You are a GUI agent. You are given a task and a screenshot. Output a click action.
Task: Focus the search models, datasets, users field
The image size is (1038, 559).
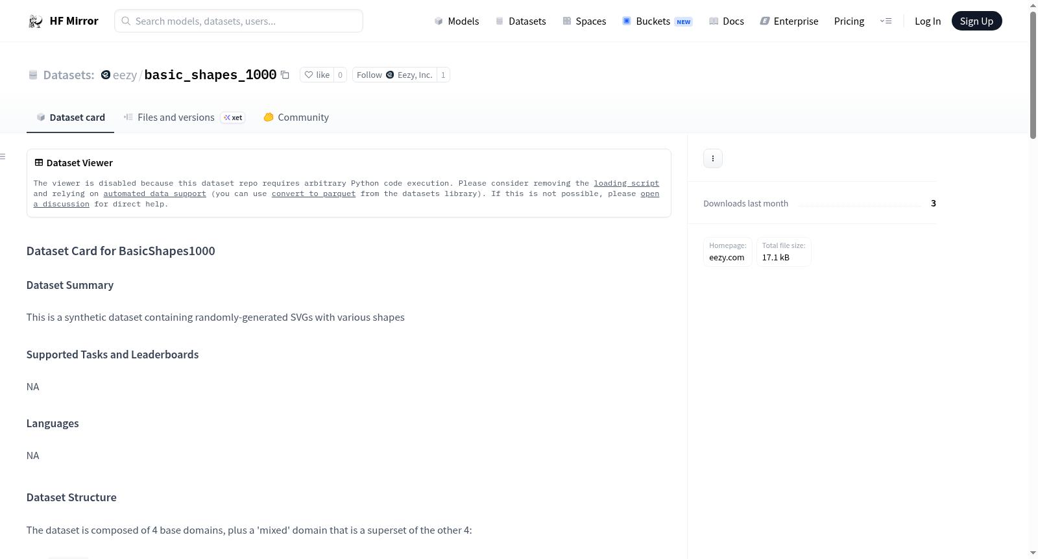(239, 21)
